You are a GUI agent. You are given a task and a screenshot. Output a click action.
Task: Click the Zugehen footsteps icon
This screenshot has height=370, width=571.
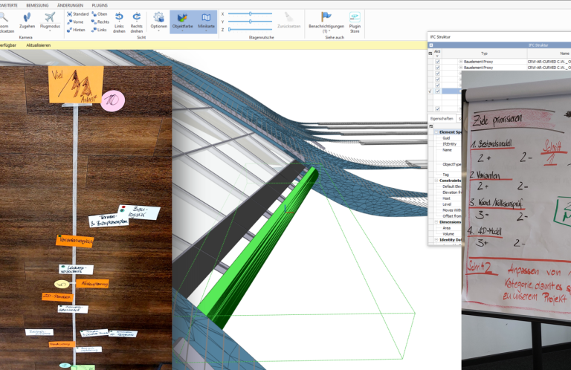click(x=27, y=17)
